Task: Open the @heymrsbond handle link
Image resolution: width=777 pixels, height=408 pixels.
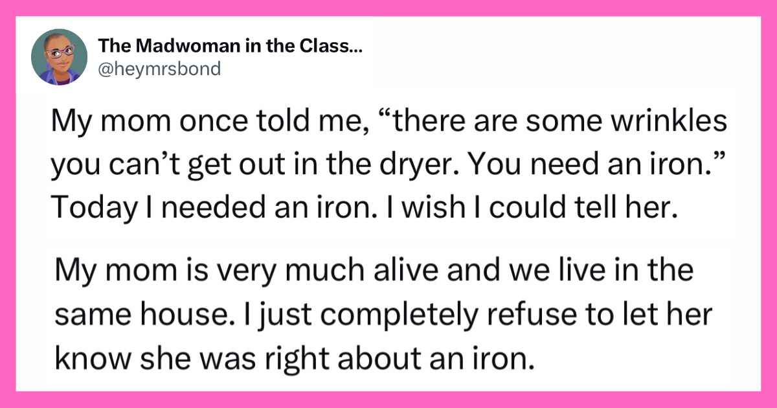Action: (x=159, y=68)
